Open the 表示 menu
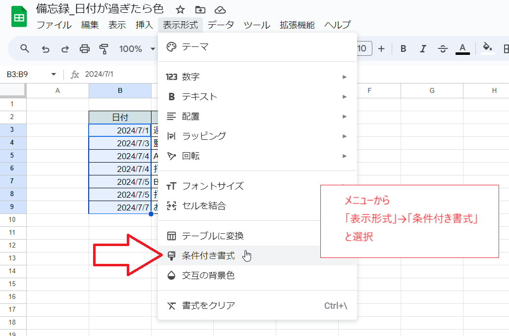Viewport: 509px width, 336px height. [x=117, y=25]
